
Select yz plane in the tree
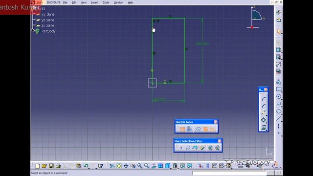47,20
